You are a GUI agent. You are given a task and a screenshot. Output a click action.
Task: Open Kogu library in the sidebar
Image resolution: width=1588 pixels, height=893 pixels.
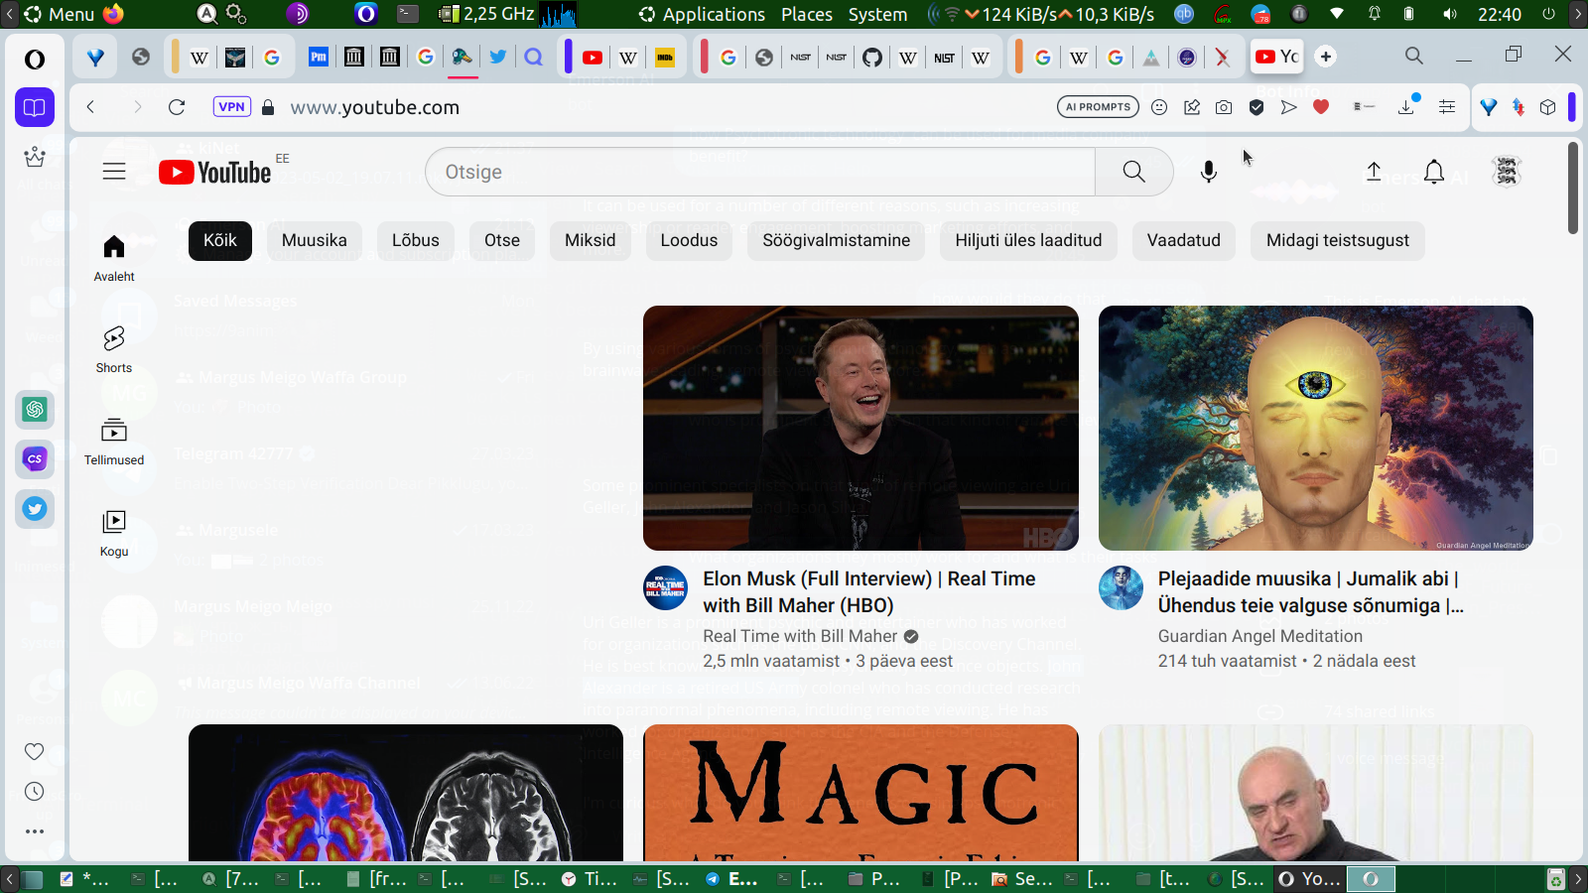(114, 533)
